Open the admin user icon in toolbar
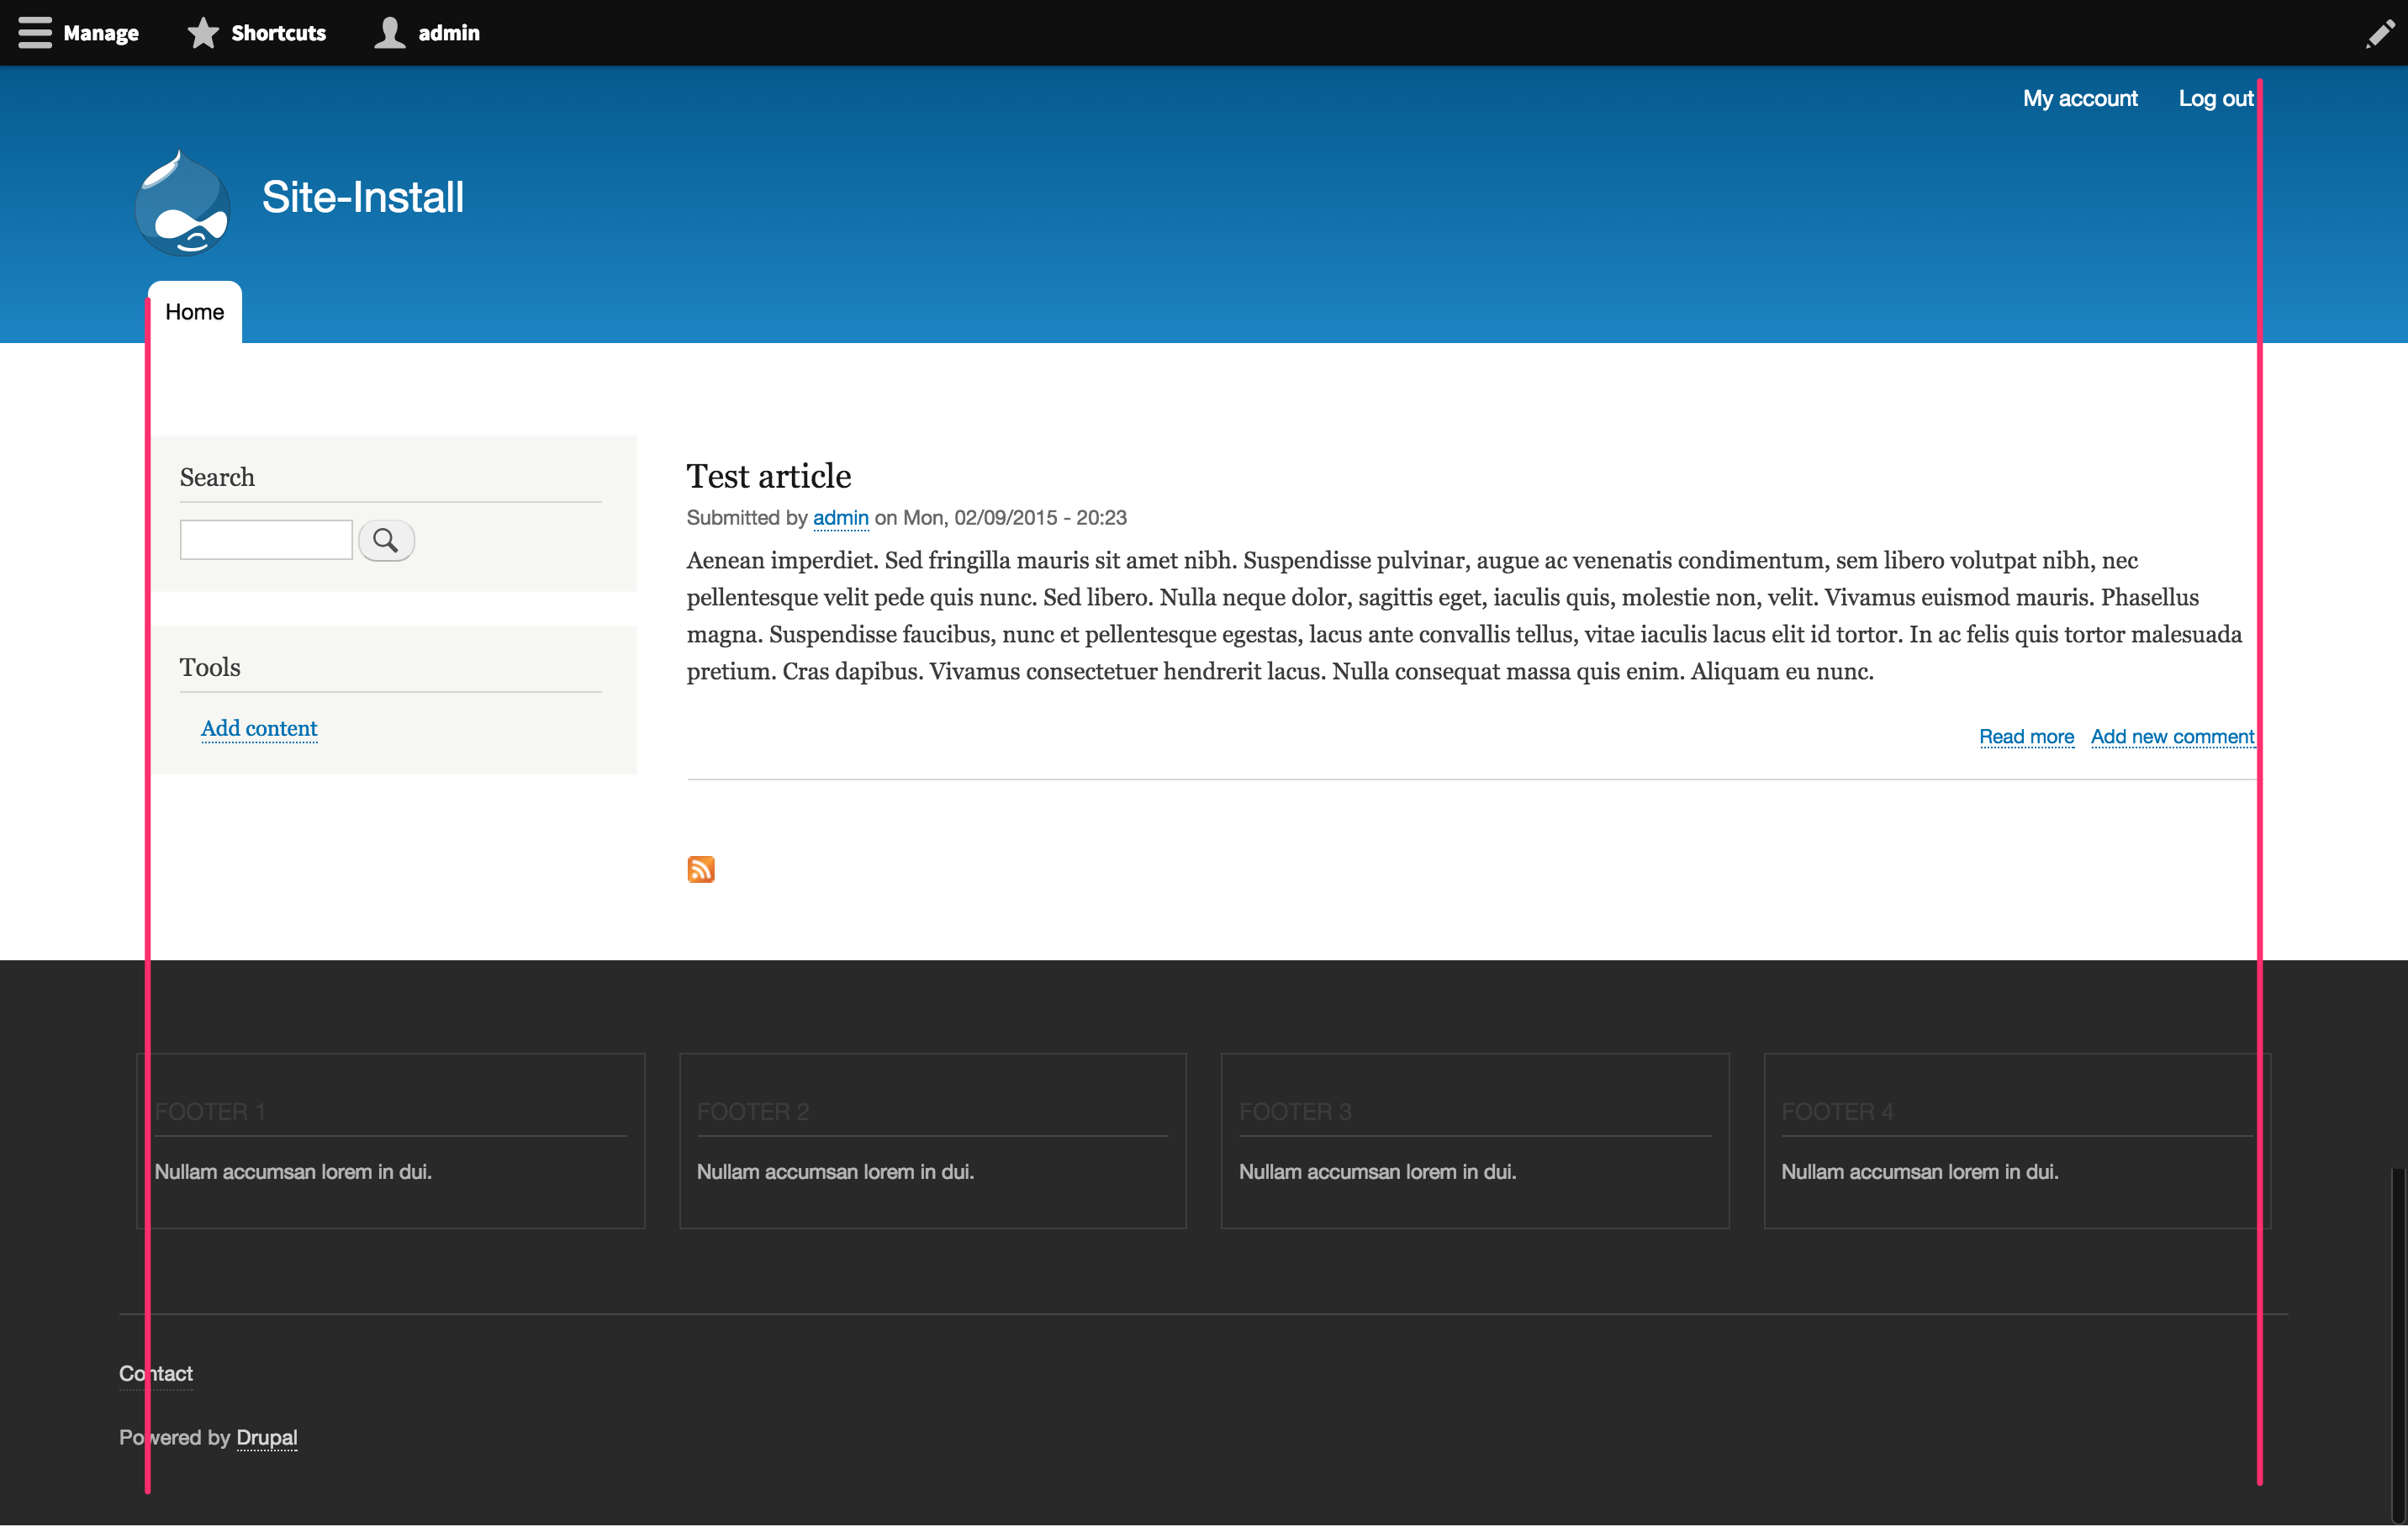The height and width of the screenshot is (1527, 2408). pos(390,32)
